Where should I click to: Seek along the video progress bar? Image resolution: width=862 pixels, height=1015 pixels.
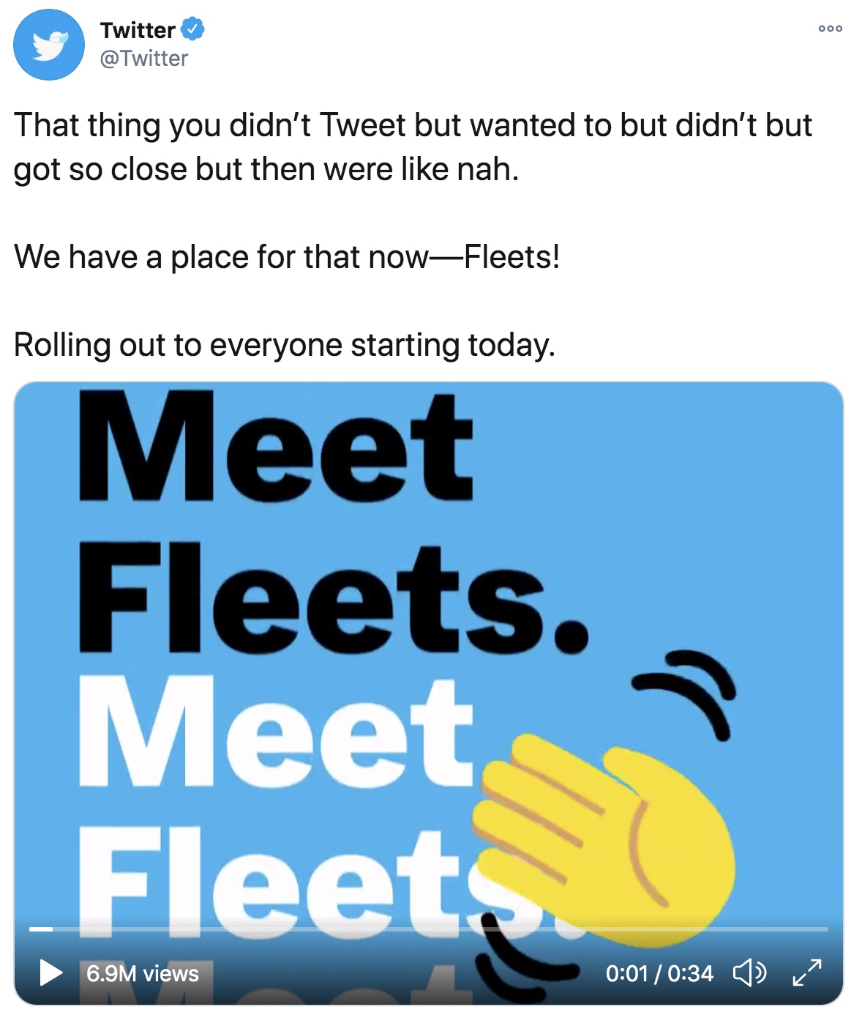429,929
